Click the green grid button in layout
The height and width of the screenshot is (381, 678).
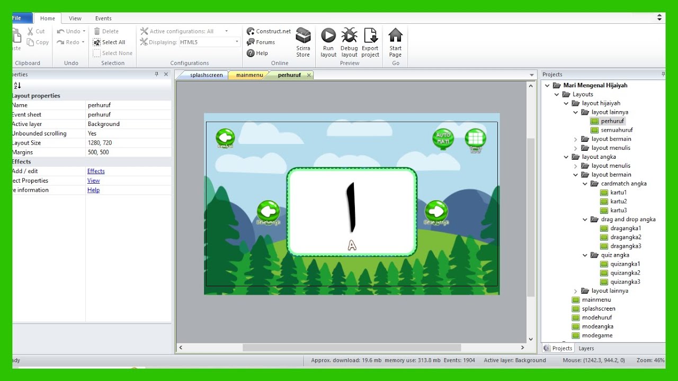[x=475, y=139]
